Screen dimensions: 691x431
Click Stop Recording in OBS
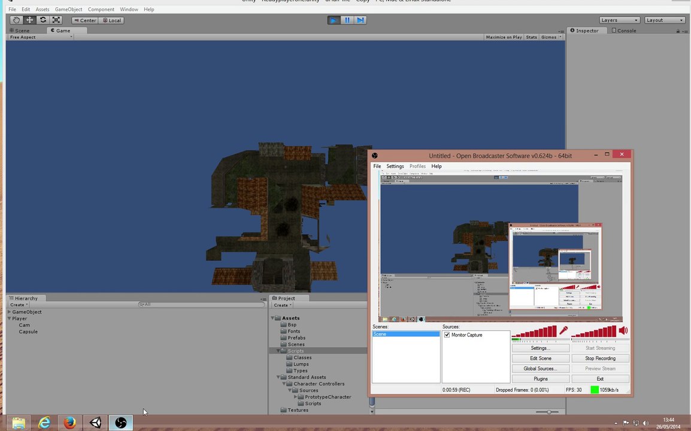(600, 359)
